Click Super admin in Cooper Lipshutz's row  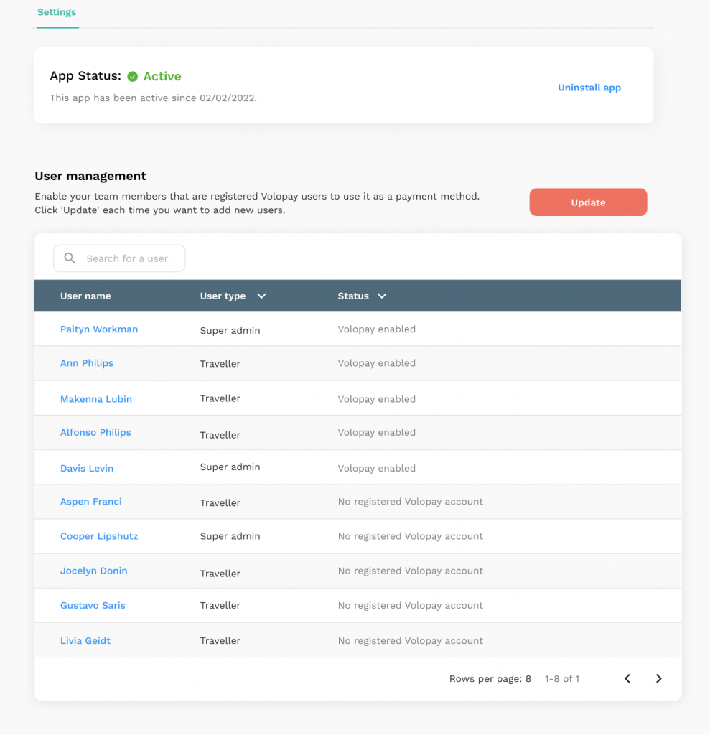point(230,536)
